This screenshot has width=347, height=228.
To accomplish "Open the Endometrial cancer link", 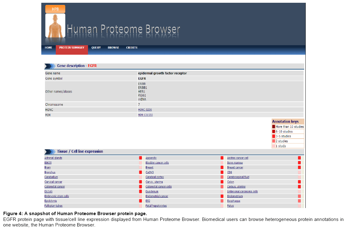I will pos(157,196).
